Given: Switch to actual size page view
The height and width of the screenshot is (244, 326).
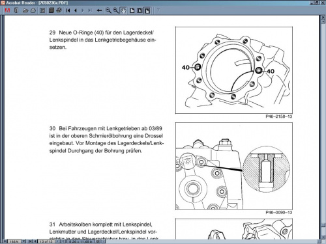Looking at the screenshot, I should pyautogui.click(x=132, y=10).
